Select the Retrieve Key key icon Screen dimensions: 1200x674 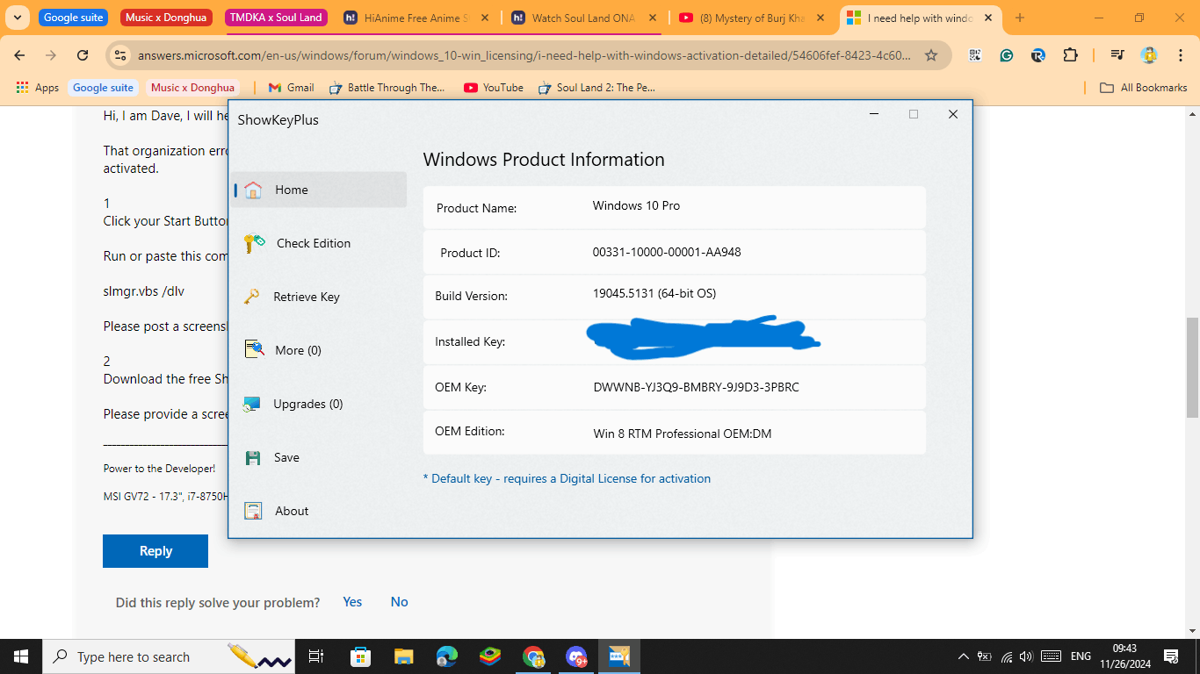pyautogui.click(x=252, y=297)
